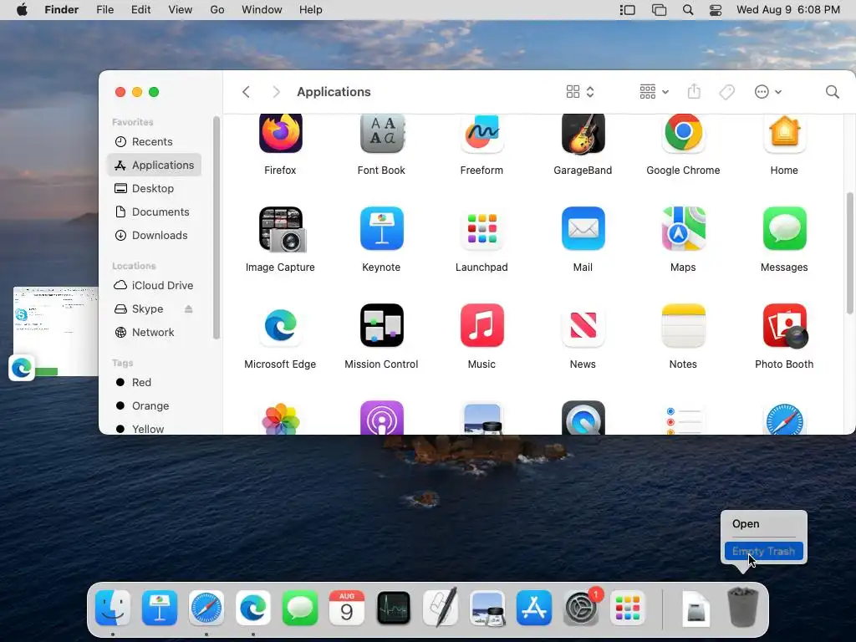The image size is (856, 642).
Task: Click the Share button in Finder toolbar
Action: [694, 91]
